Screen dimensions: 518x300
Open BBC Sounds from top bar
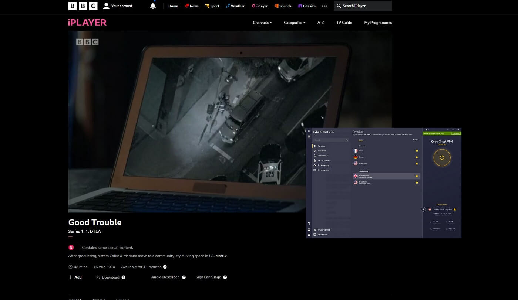283,6
